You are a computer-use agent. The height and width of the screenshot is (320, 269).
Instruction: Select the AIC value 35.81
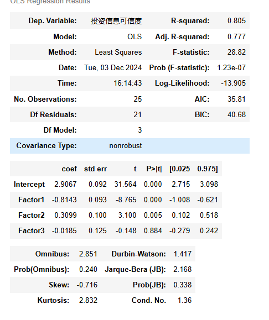[236, 99]
